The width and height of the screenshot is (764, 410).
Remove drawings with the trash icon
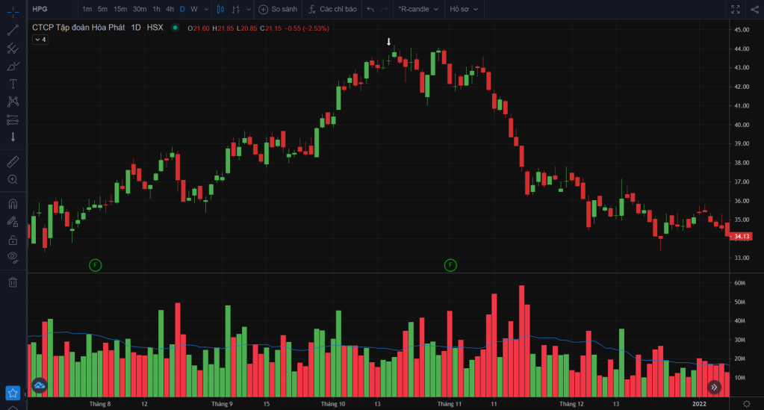click(x=13, y=282)
